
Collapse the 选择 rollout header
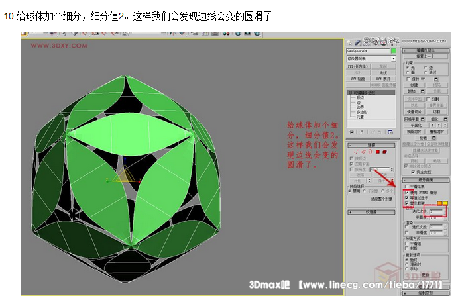tap(371, 146)
